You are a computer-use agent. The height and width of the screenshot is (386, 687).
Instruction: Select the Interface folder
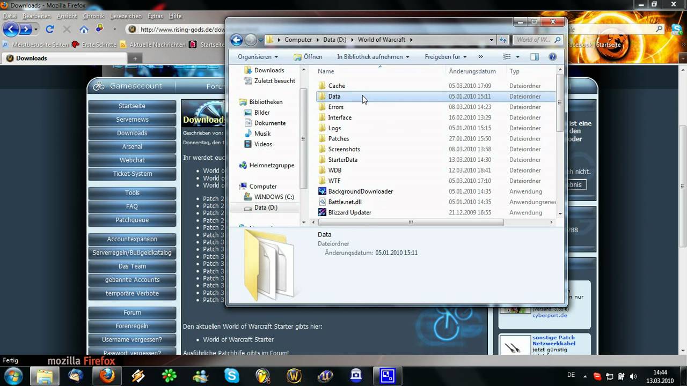[x=340, y=117]
